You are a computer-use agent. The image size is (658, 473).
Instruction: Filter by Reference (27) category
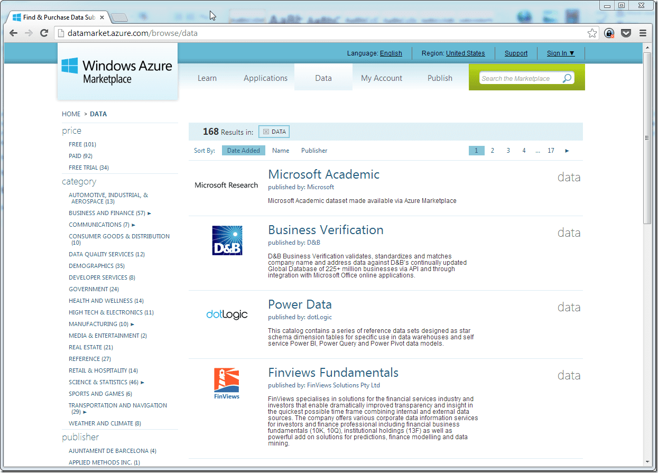click(90, 359)
